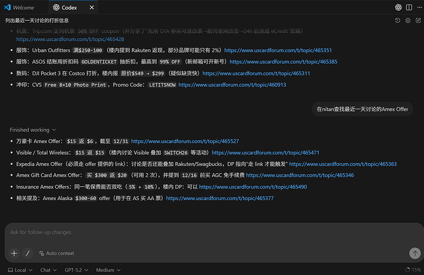Open task history via the clock icon
The width and height of the screenshot is (424, 275).
tap(398, 20)
